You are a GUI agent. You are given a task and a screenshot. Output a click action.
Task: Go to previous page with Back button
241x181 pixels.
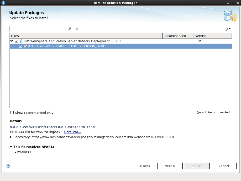(145, 166)
